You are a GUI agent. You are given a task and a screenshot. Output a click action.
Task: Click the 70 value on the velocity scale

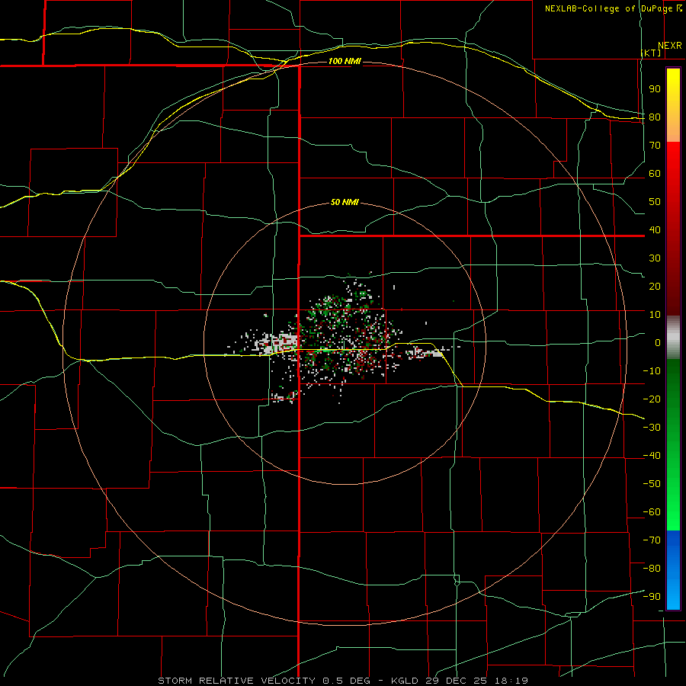(x=655, y=146)
